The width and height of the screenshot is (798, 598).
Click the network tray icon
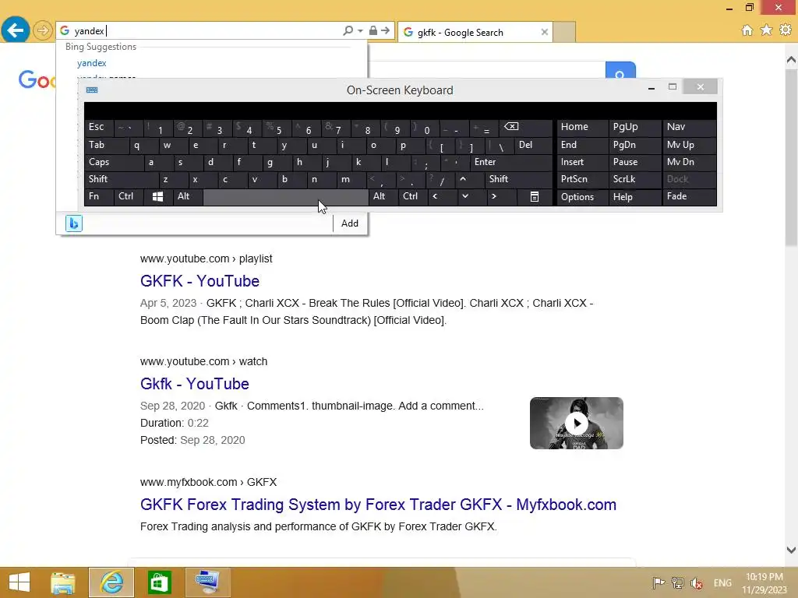click(677, 582)
